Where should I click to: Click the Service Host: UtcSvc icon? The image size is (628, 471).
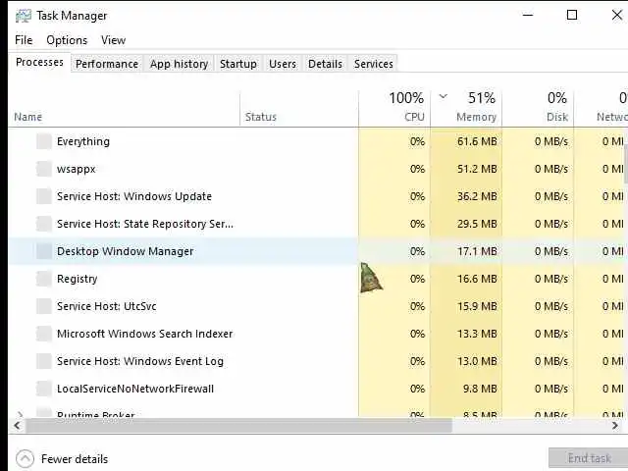(44, 306)
